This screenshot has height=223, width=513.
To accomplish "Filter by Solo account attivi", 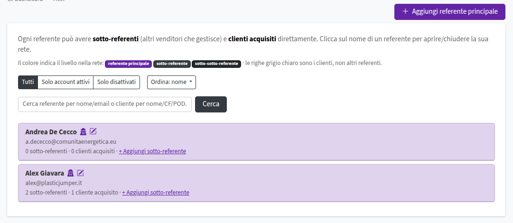I will tap(65, 82).
